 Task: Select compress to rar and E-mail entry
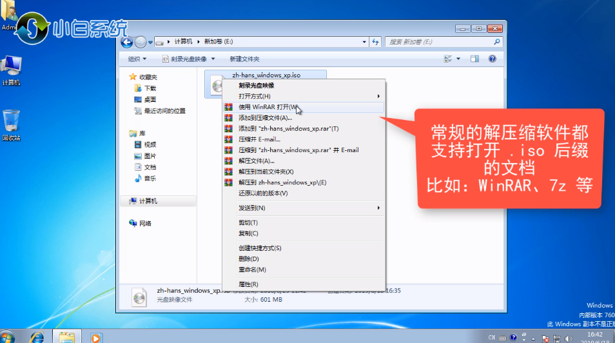[x=303, y=150]
